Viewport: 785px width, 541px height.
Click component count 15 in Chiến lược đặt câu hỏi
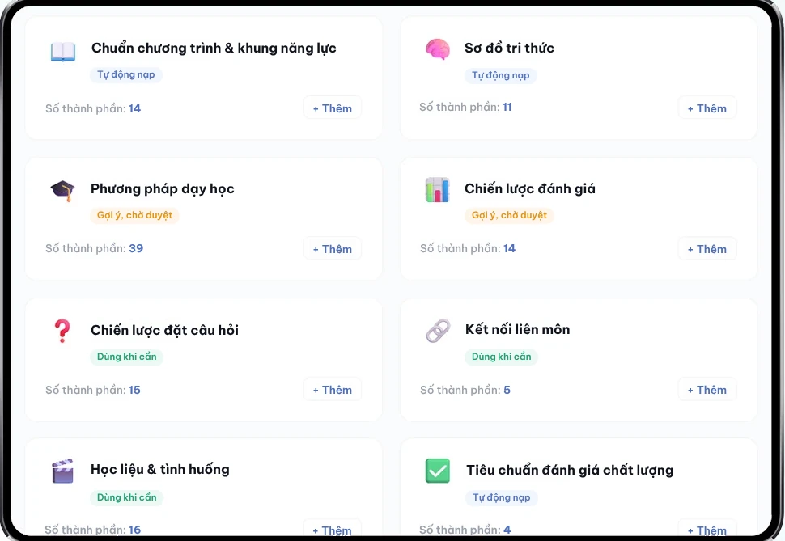[134, 390]
